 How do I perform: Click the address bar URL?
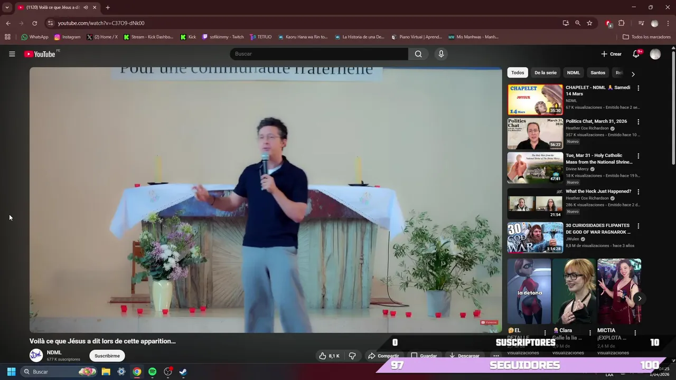click(x=101, y=23)
